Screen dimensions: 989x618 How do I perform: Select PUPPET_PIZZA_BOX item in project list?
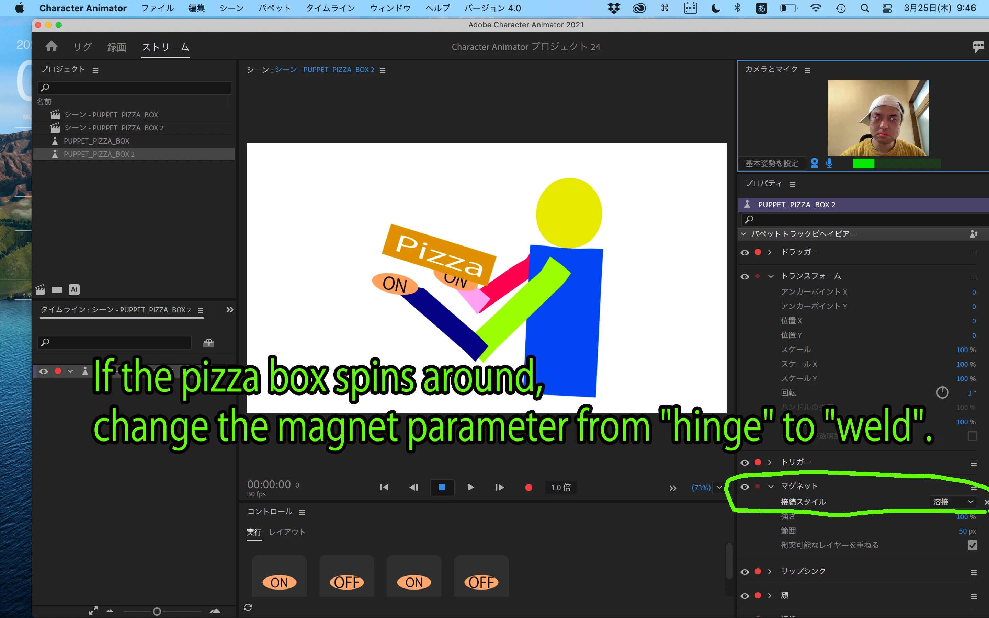point(96,141)
